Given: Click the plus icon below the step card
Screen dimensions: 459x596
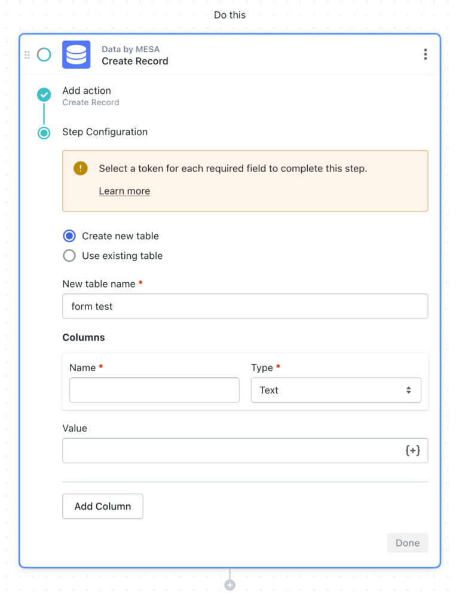Looking at the screenshot, I should coord(229,584).
